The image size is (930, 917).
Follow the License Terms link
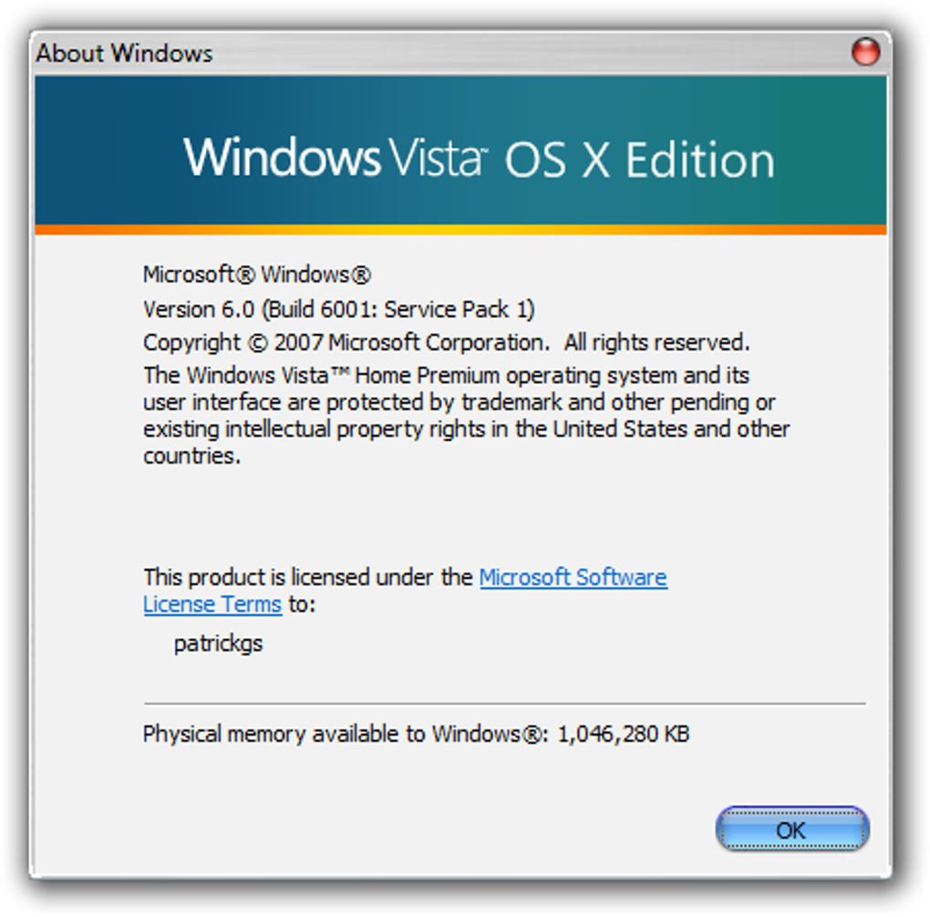[212, 604]
